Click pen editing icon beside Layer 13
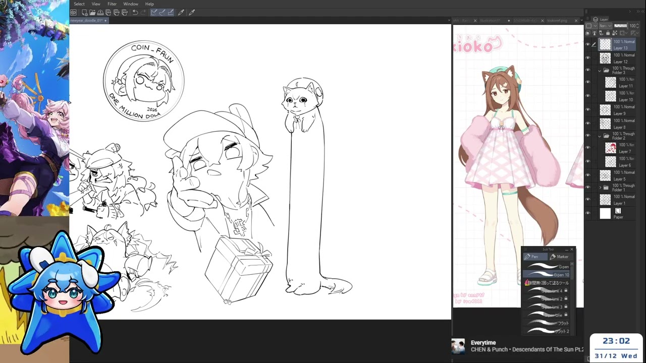The height and width of the screenshot is (363, 646). [x=594, y=44]
